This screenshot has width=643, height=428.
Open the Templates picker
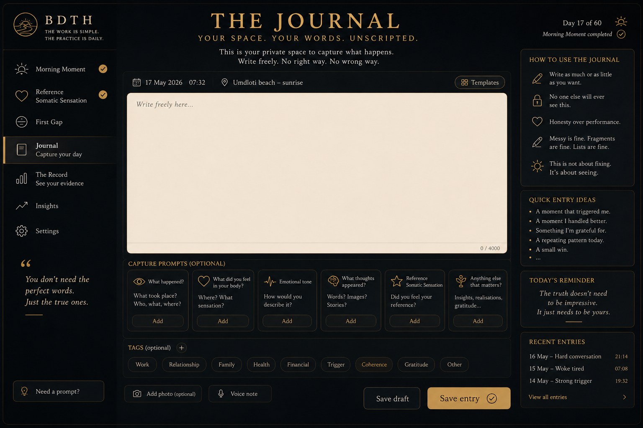point(480,82)
